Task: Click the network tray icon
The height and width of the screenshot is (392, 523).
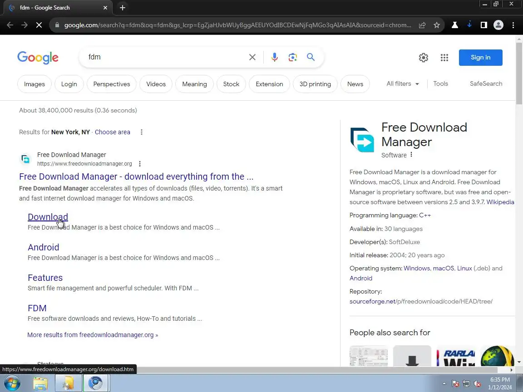Action: (x=466, y=384)
